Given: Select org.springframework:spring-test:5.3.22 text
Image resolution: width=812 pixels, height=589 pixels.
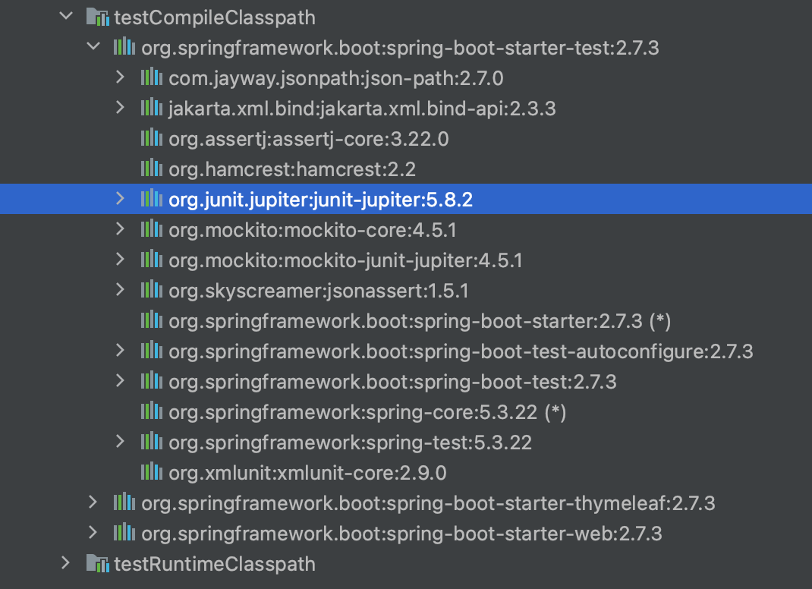Looking at the screenshot, I should point(350,443).
